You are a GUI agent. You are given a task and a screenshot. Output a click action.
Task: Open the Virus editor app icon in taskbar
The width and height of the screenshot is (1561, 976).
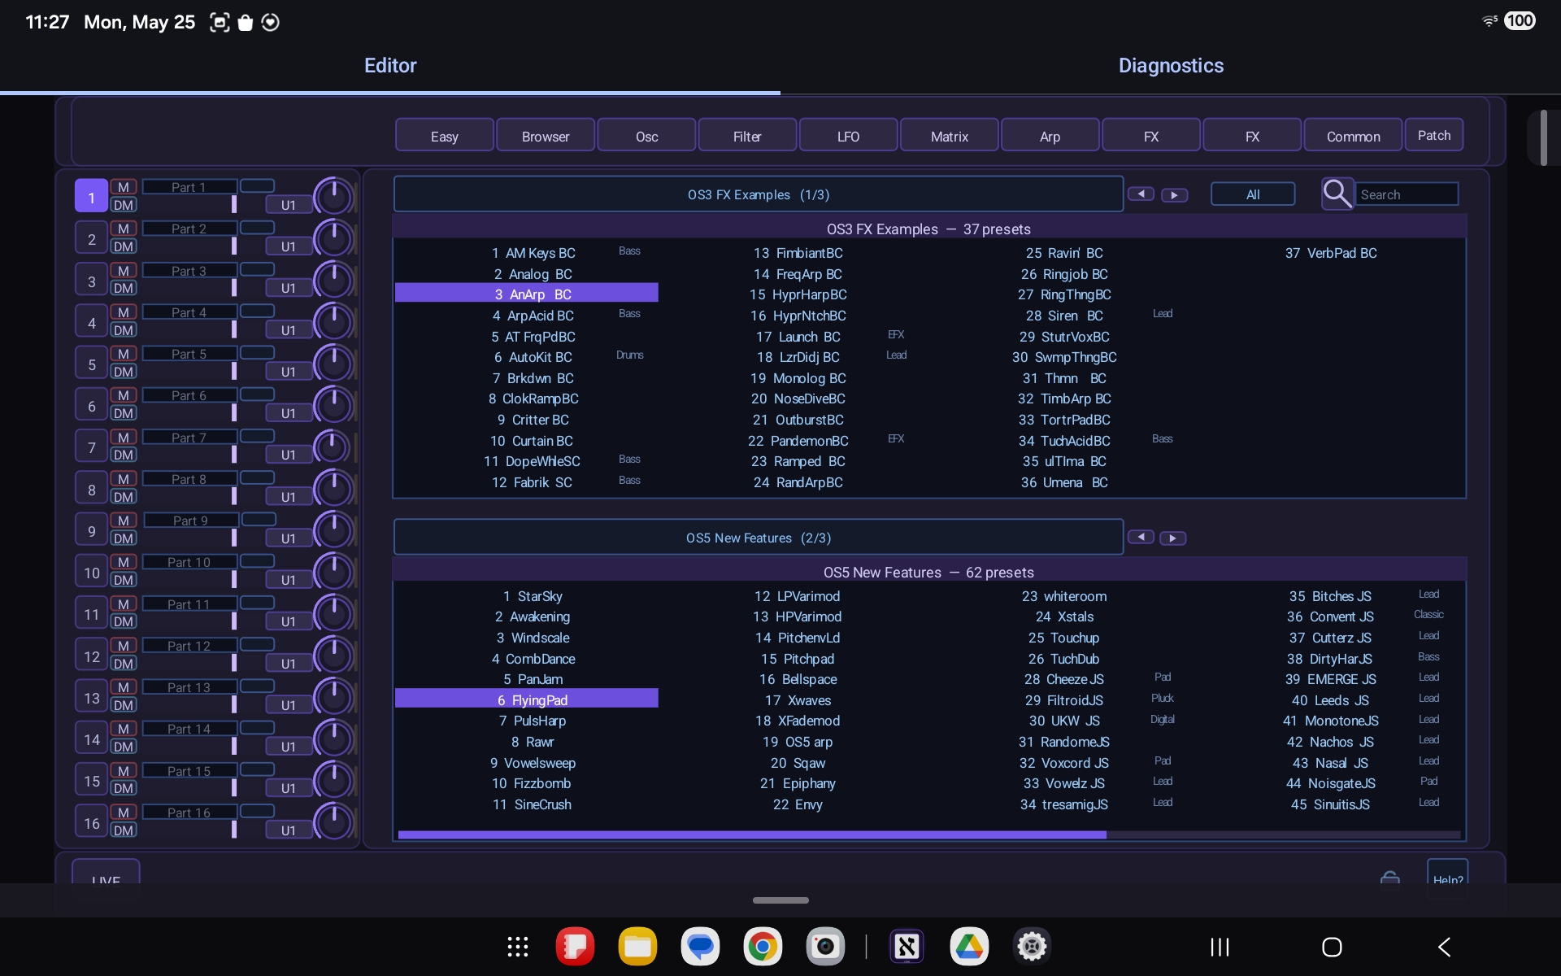click(x=907, y=947)
